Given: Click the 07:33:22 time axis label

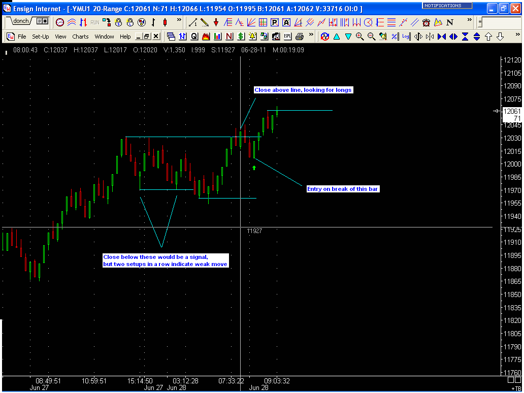Looking at the screenshot, I should point(231,381).
